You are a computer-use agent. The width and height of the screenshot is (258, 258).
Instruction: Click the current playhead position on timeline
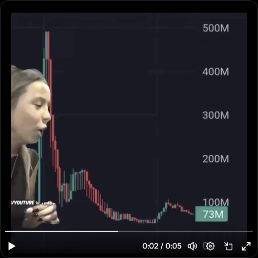[118, 231]
